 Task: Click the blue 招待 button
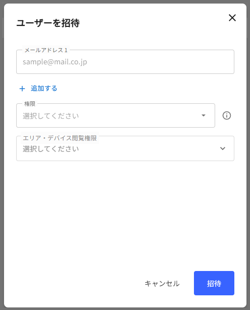coord(214,283)
